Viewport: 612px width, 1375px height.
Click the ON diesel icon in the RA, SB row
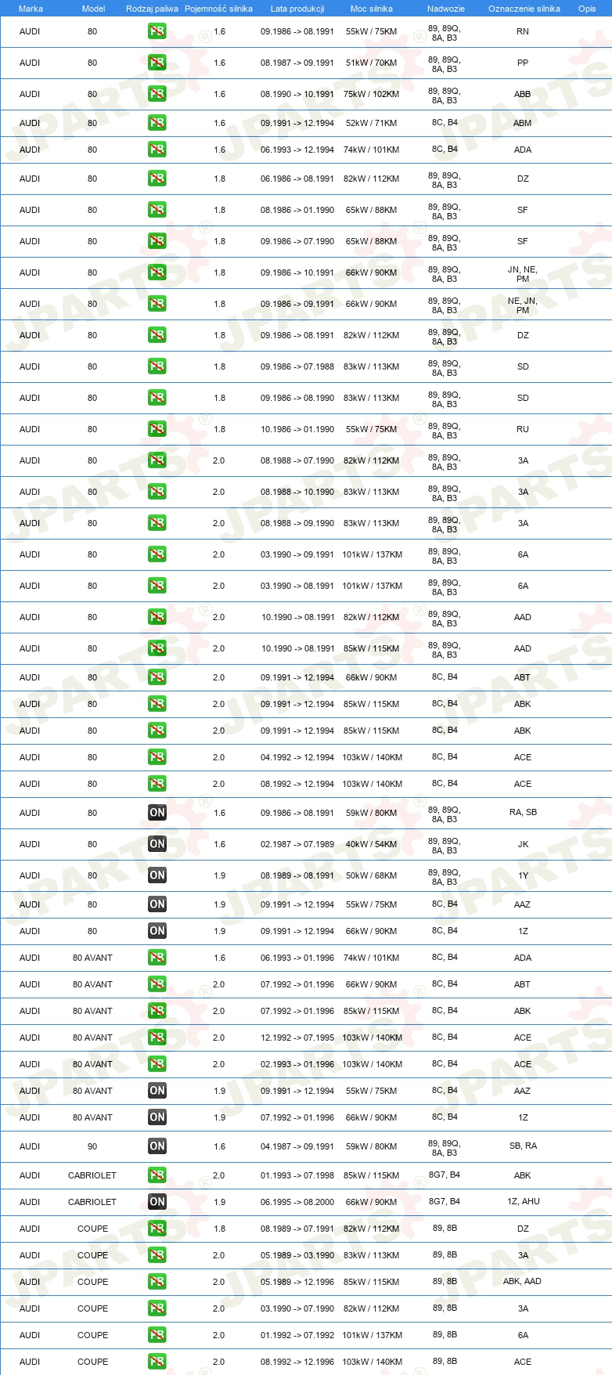157,813
